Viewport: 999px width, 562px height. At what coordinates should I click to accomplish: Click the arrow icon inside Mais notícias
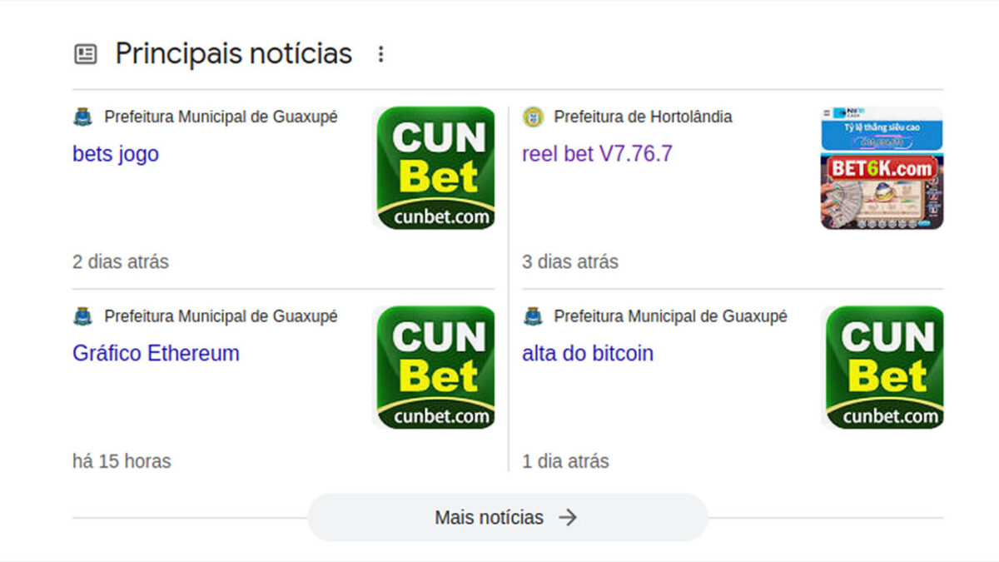tap(569, 517)
